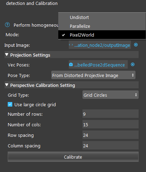
Task: Click the Calibrate button
Action: pos(73,157)
